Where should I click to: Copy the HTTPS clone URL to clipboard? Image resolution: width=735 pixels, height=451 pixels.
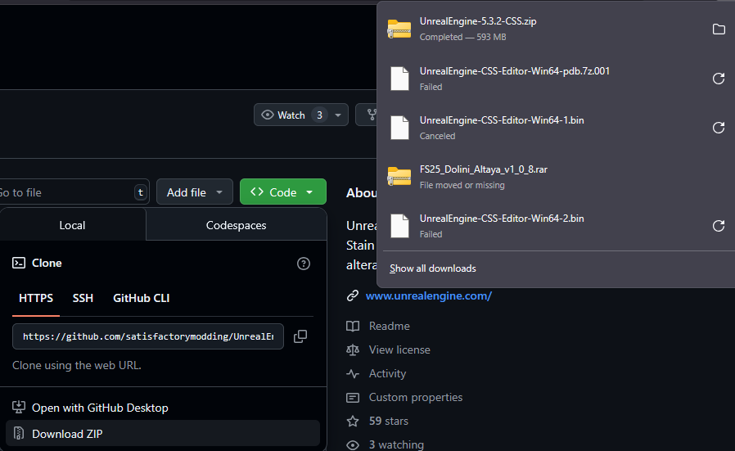300,336
